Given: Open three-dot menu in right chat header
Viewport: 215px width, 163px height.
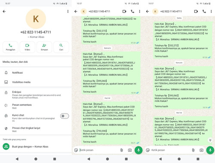Looking at the screenshot, I should pyautogui.click(x=211, y=12).
